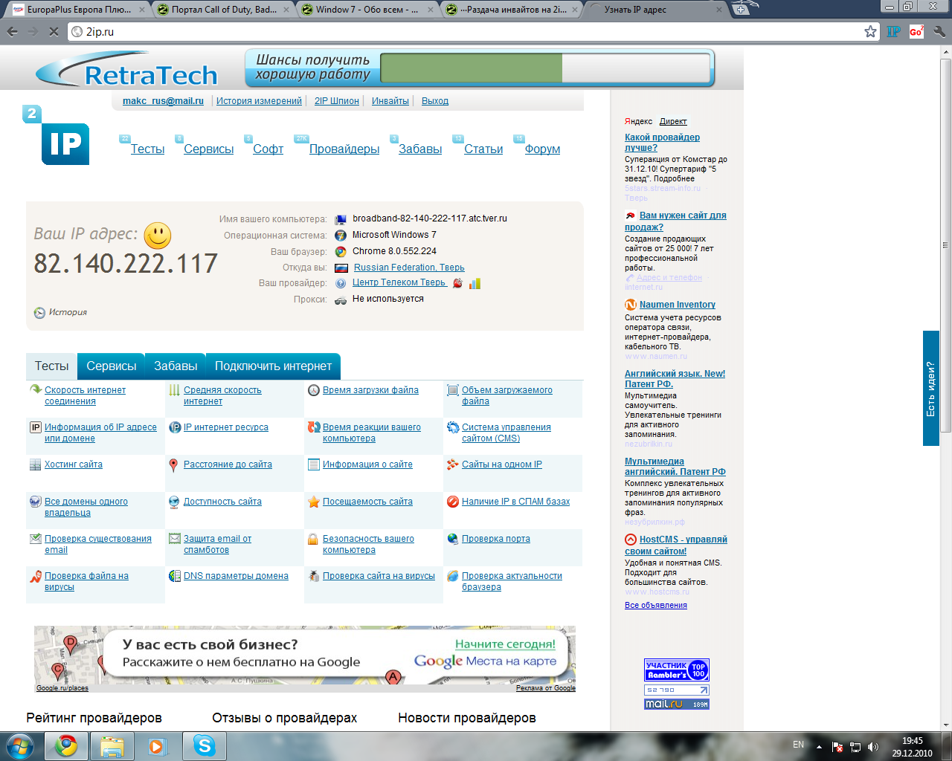This screenshot has width=952, height=761.
Task: Open Провайдеры in top navigation menu
Action: pyautogui.click(x=344, y=149)
